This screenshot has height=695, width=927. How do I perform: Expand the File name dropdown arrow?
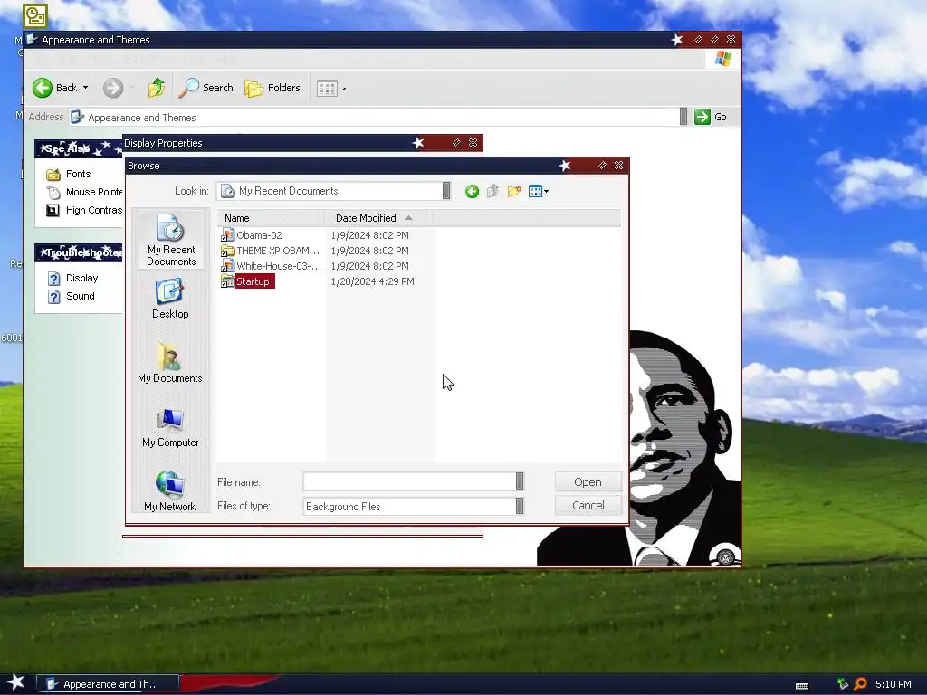[520, 481]
